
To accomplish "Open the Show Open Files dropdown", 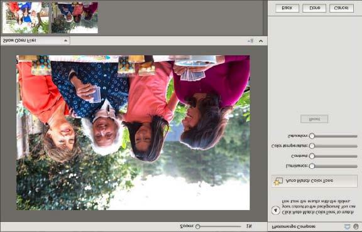I will click(35, 41).
